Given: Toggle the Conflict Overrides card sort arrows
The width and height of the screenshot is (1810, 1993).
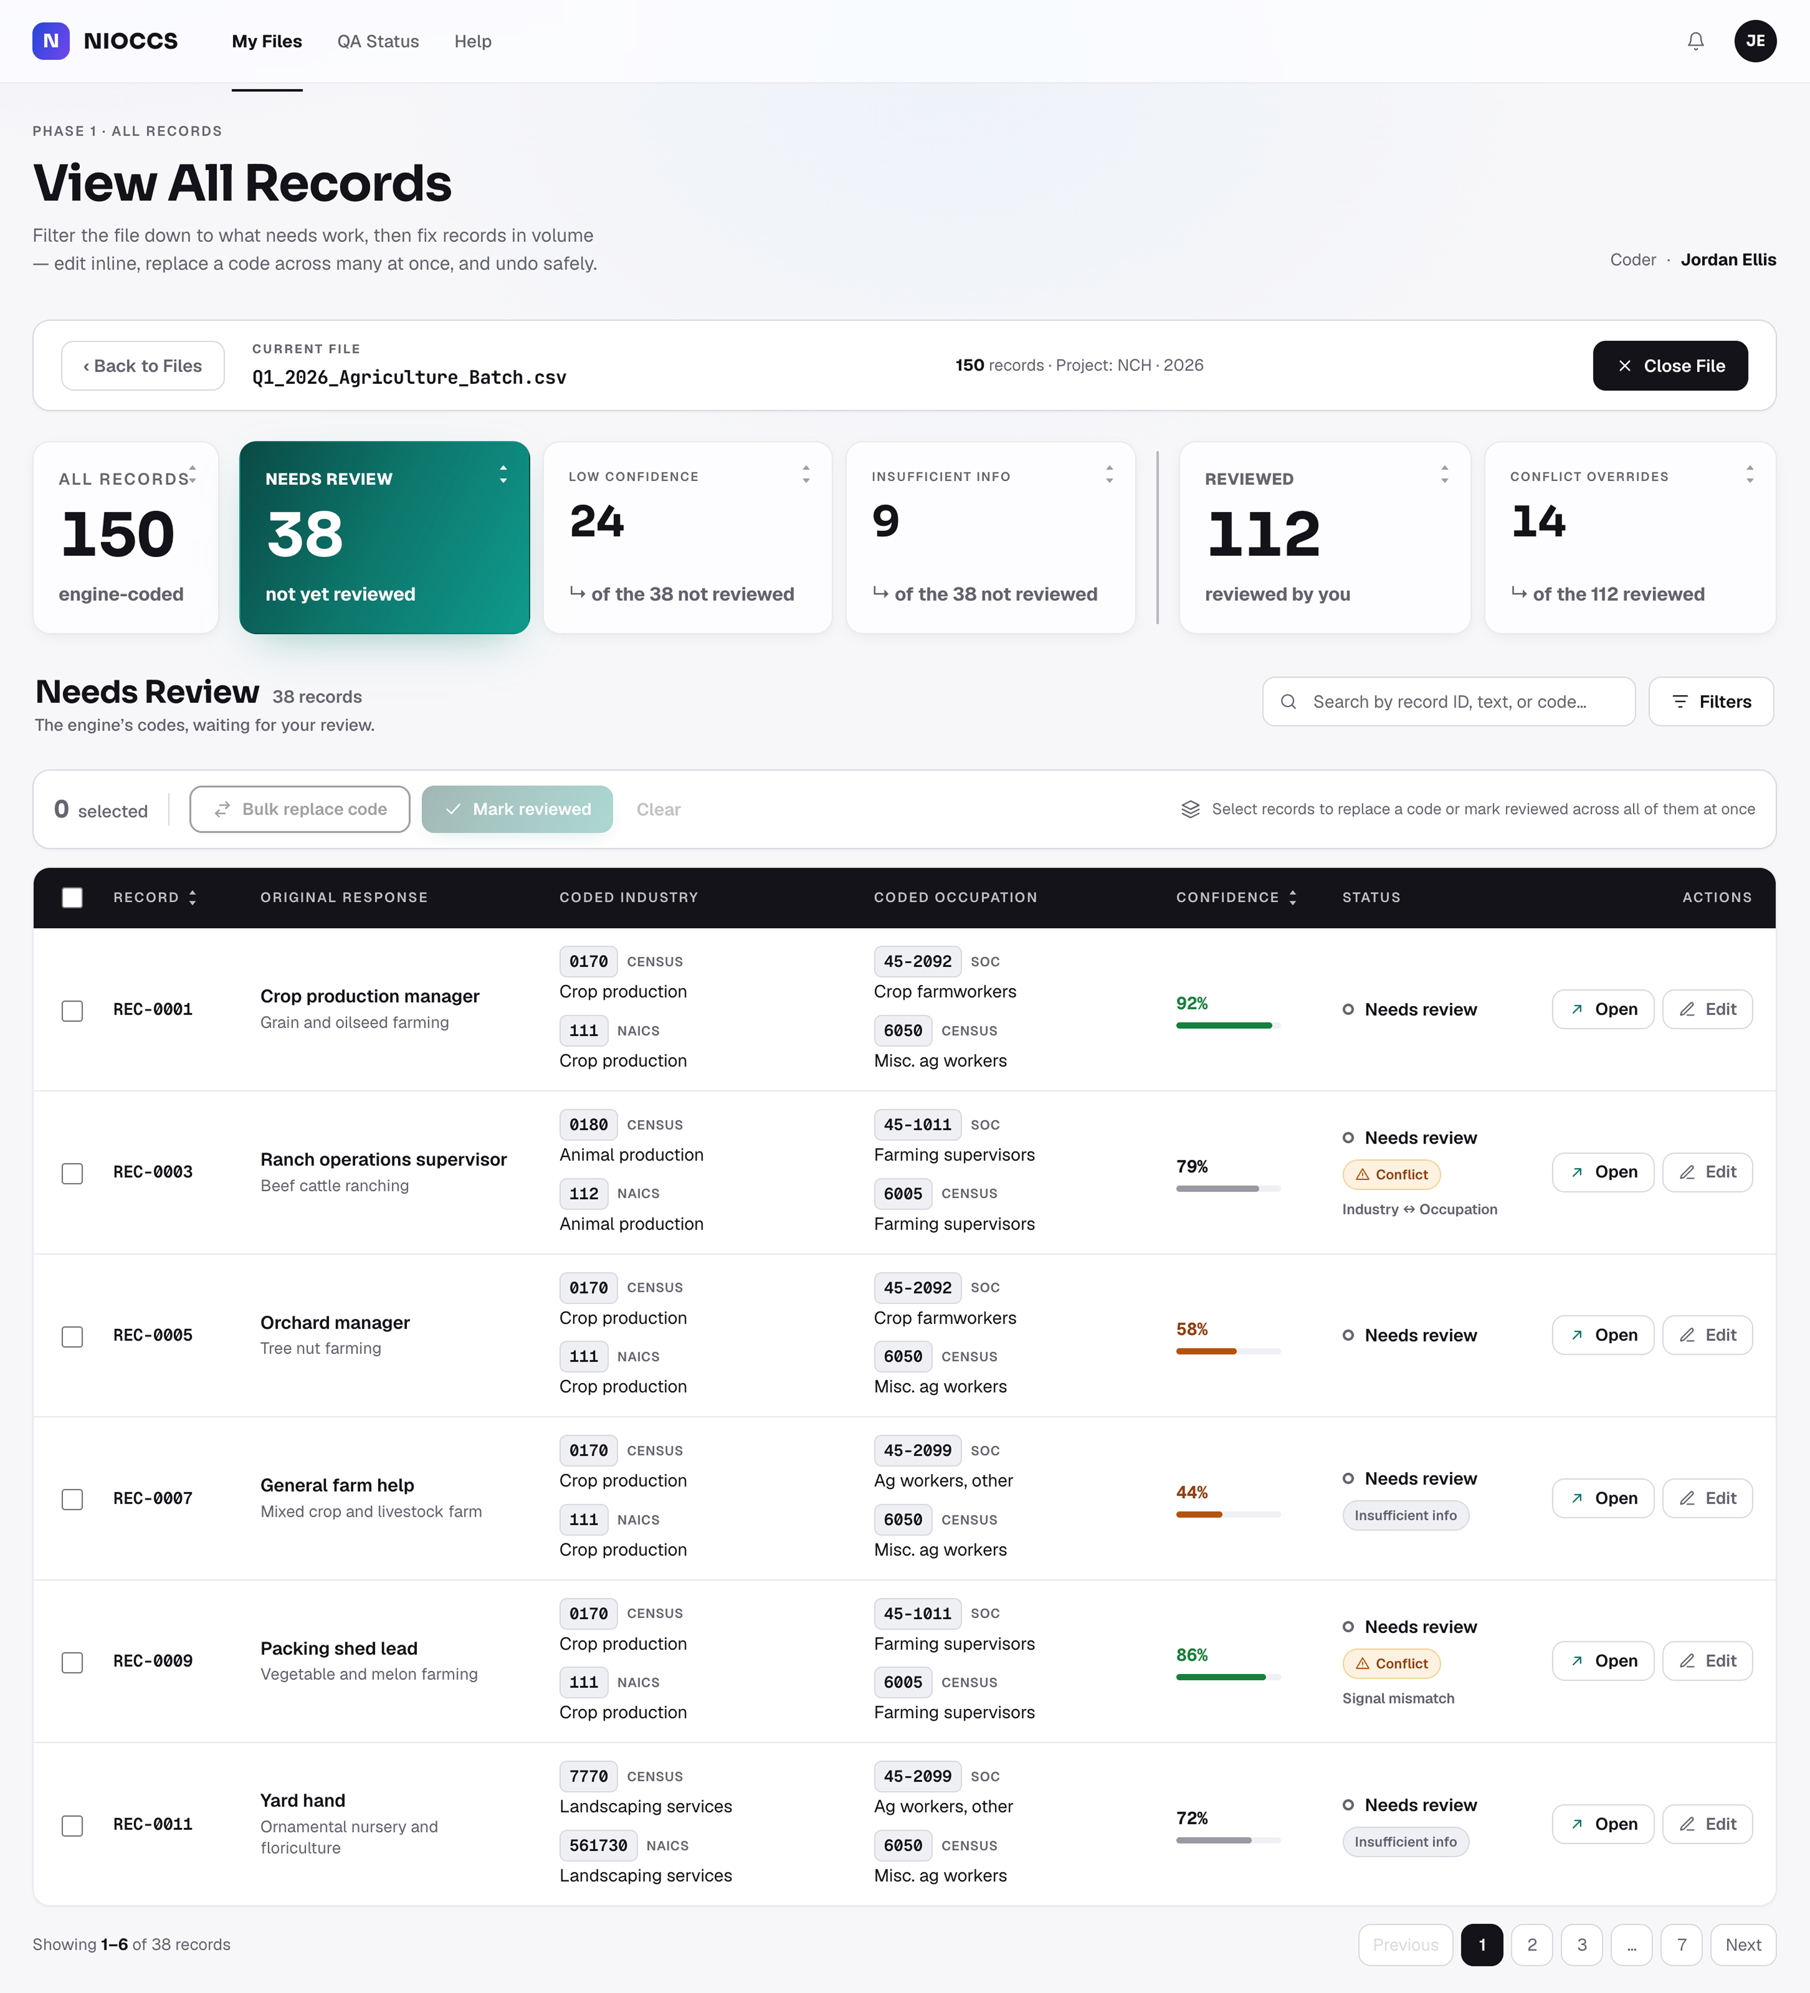Looking at the screenshot, I should tap(1750, 475).
